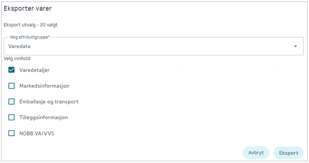Image resolution: width=309 pixels, height=163 pixels.
Task: Click the Emballasje og transport label
Action: pos(49,102)
